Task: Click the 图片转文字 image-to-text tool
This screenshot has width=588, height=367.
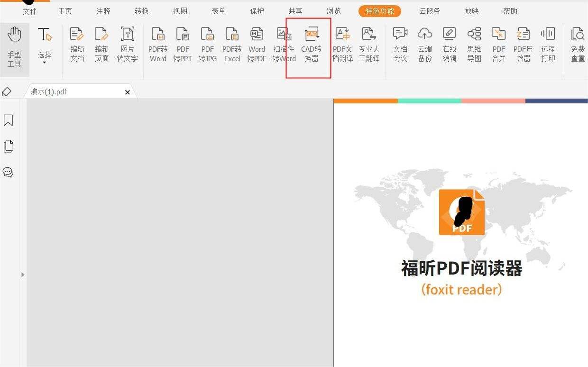Action: [x=127, y=45]
